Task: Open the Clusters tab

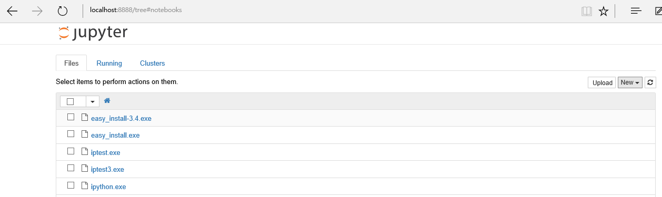Action: click(x=152, y=63)
